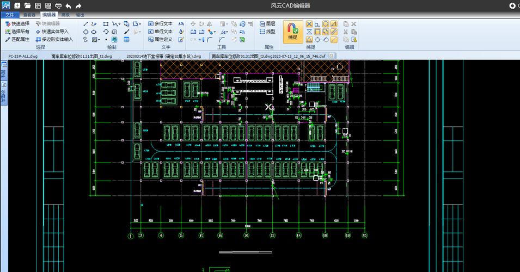
Task: Pick the rectangle drawing tool
Action: (x=106, y=24)
